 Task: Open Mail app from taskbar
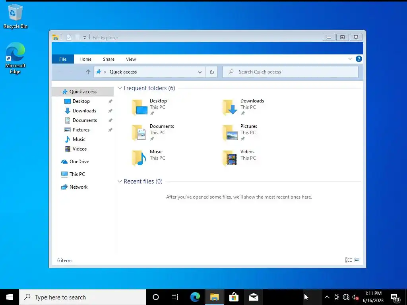click(x=253, y=297)
